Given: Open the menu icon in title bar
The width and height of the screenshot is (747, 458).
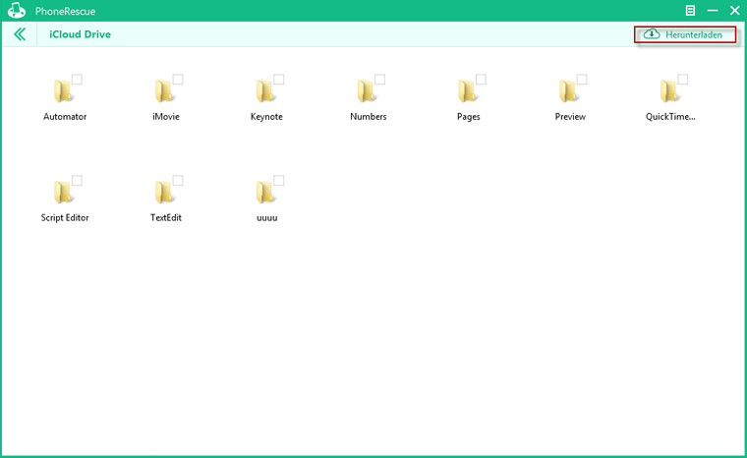Looking at the screenshot, I should coord(690,11).
